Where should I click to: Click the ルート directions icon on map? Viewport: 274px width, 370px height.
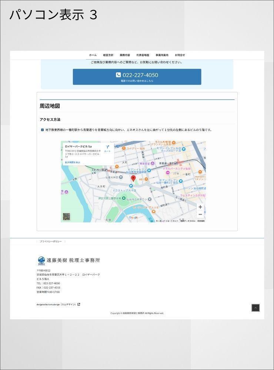coord(107,148)
